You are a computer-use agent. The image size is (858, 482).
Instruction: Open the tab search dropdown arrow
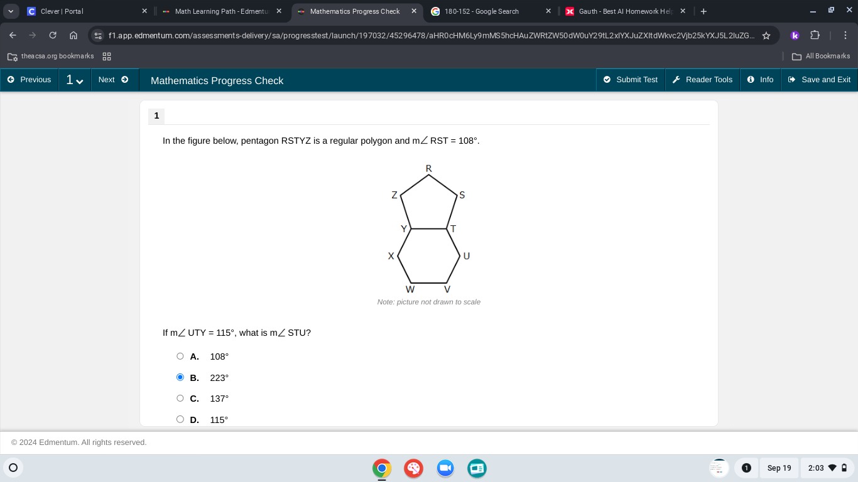point(11,11)
